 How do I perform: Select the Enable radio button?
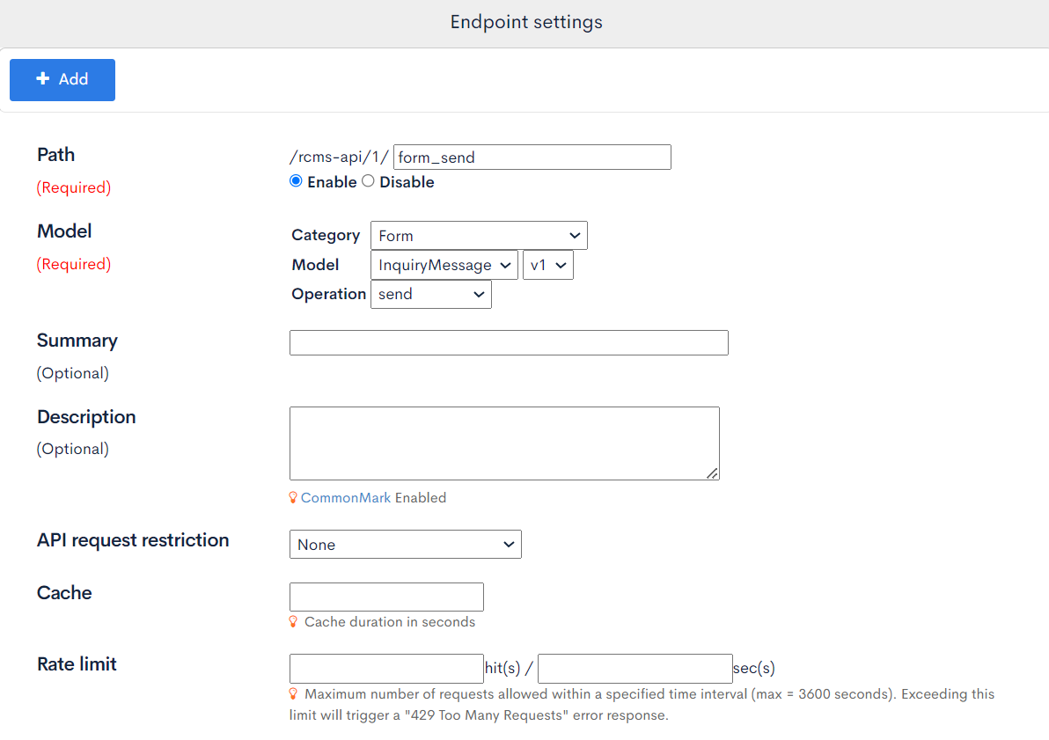tap(296, 180)
